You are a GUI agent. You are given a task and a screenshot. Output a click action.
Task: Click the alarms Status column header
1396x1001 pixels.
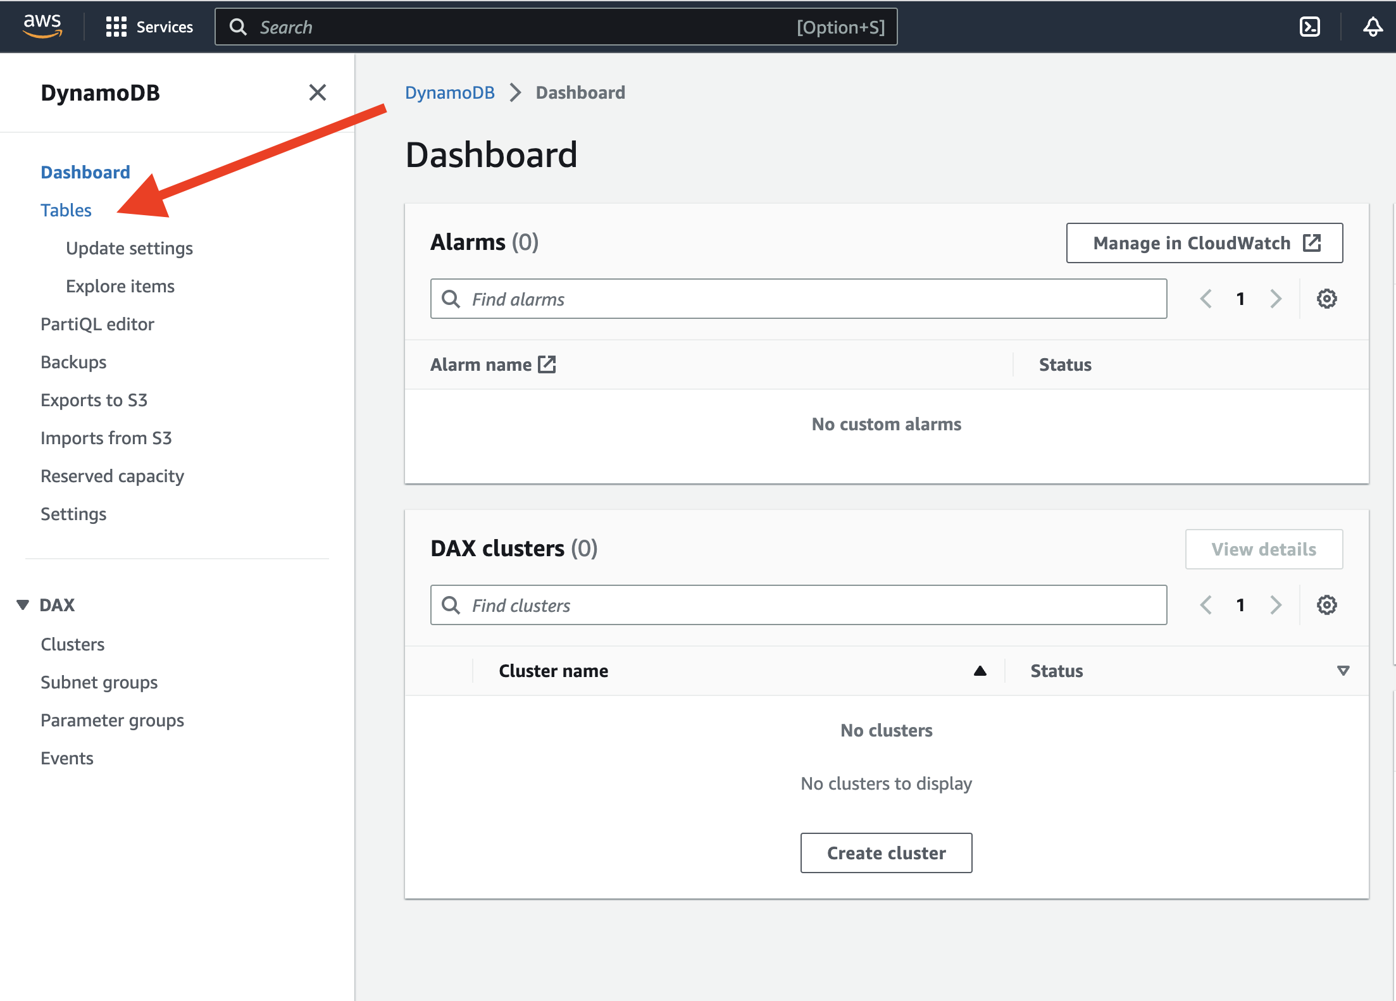pyautogui.click(x=1065, y=364)
